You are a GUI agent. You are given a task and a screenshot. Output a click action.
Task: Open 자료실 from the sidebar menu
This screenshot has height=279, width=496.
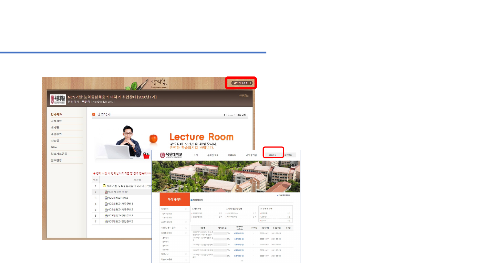tap(55, 141)
